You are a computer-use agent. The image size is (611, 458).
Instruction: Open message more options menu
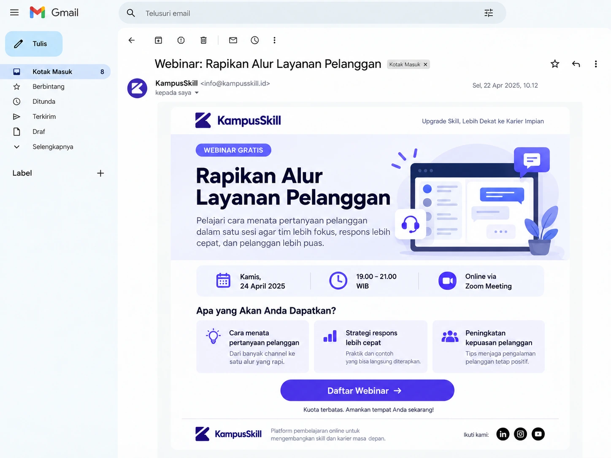pos(596,64)
